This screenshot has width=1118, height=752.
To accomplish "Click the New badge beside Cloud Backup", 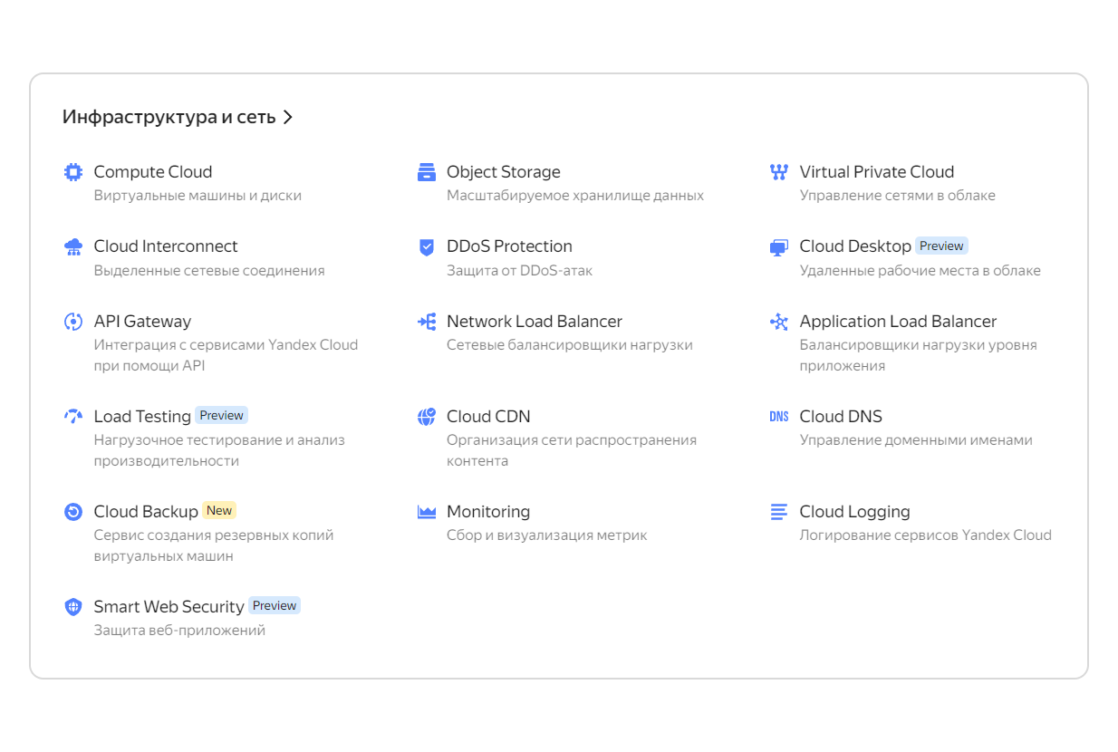I will click(x=219, y=510).
